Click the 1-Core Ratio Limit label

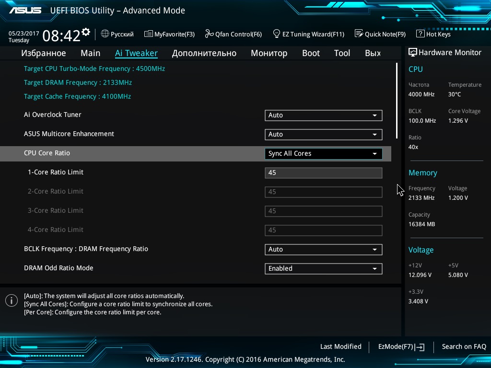pyautogui.click(x=56, y=172)
